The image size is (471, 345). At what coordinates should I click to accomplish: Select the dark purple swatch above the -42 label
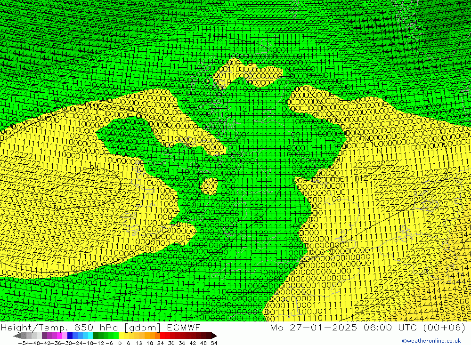44,336
